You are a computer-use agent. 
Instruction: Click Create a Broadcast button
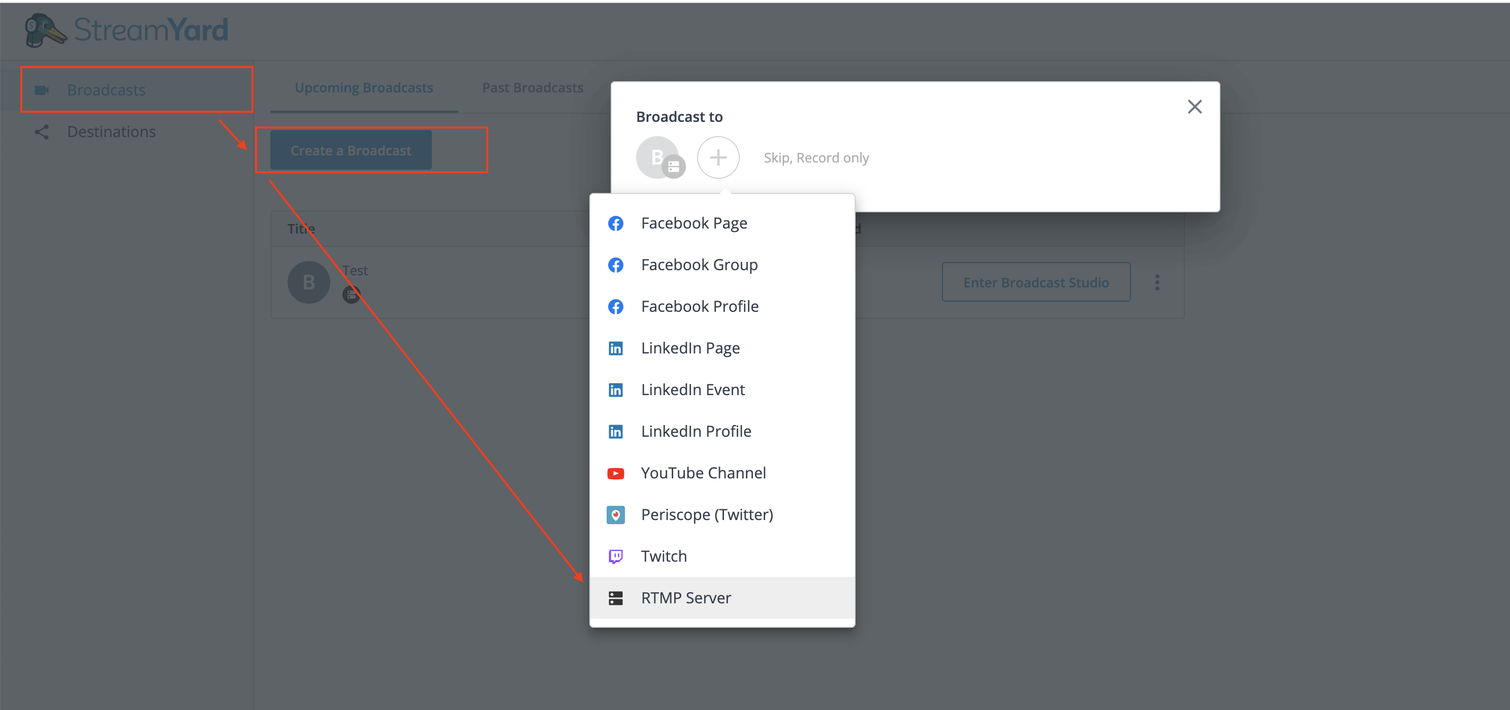tap(351, 150)
